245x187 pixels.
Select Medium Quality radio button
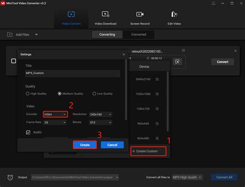pos(59,94)
